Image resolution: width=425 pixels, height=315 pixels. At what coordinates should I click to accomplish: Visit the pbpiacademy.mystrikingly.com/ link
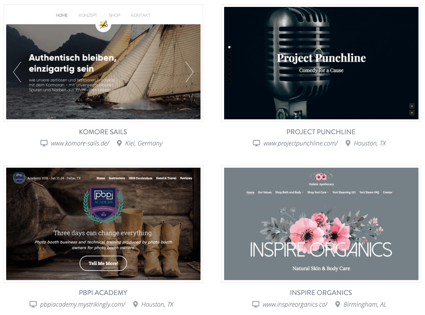(x=83, y=304)
